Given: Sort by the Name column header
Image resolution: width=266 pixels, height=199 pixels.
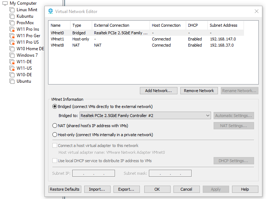Looking at the screenshot, I should (x=59, y=25).
